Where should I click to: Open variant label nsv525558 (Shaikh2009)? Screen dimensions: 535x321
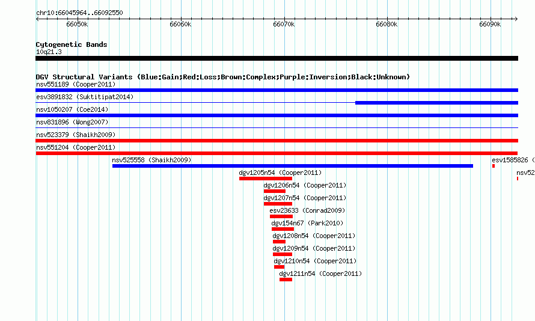(x=151, y=160)
